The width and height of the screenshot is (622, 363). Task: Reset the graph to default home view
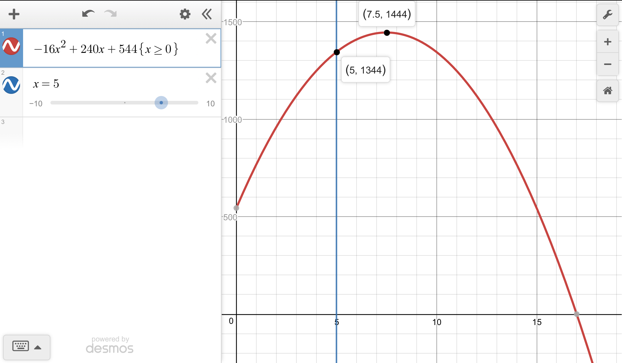coord(607,91)
